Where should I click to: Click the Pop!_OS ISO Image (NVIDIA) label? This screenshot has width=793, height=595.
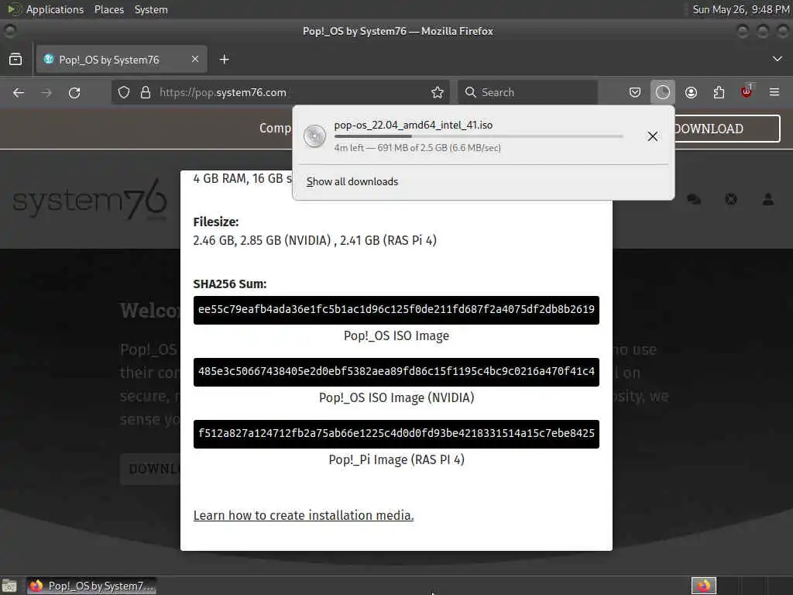pyautogui.click(x=396, y=397)
